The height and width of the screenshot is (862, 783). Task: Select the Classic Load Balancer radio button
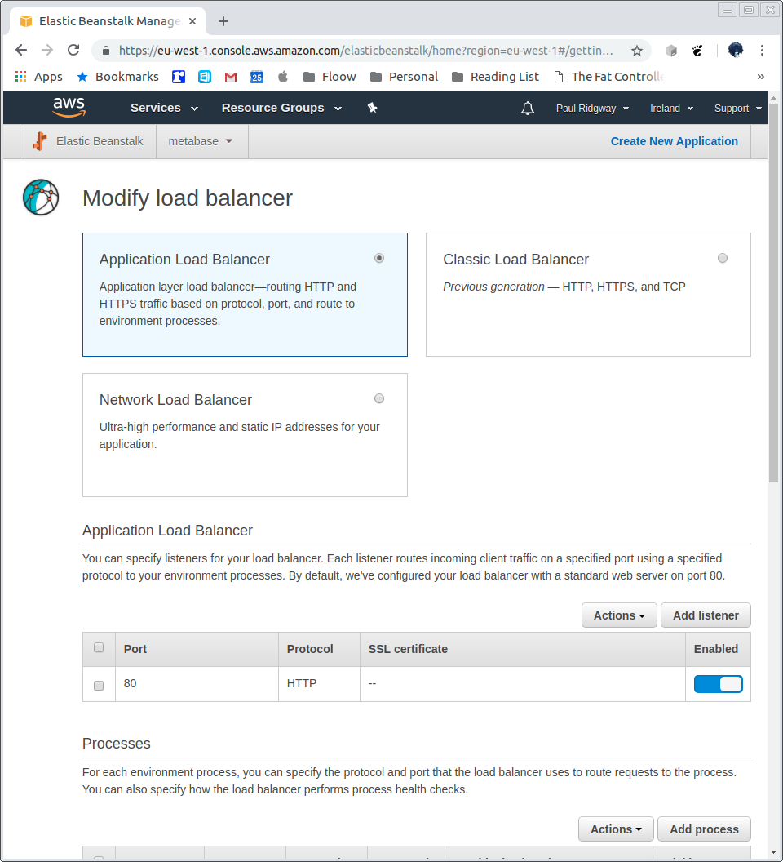tap(723, 259)
